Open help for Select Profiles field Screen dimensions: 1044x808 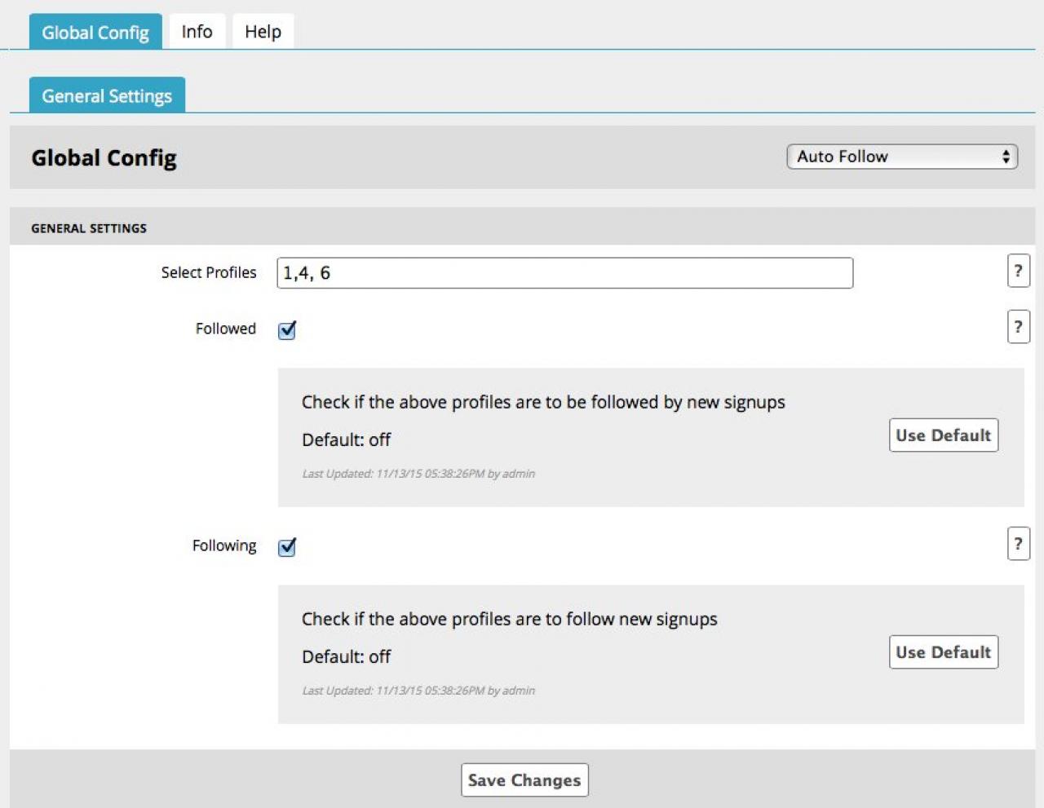1018,272
